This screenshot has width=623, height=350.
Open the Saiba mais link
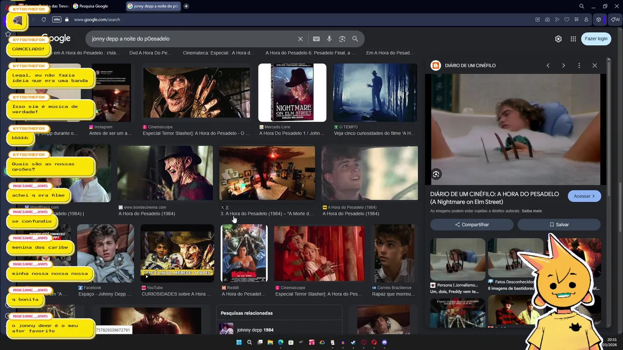pyautogui.click(x=531, y=211)
